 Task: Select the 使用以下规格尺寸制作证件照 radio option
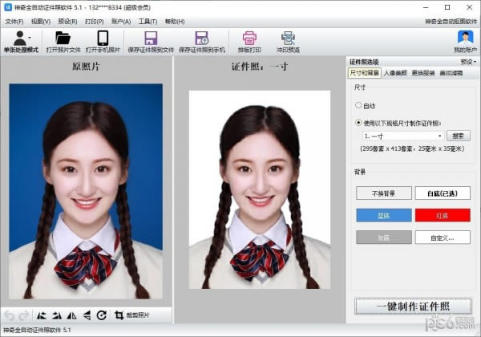click(x=358, y=123)
